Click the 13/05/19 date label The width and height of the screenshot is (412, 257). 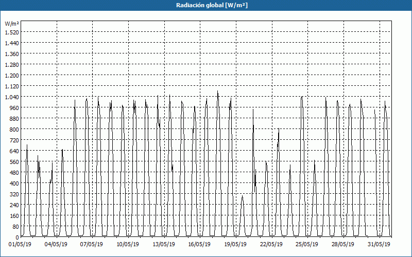point(164,244)
